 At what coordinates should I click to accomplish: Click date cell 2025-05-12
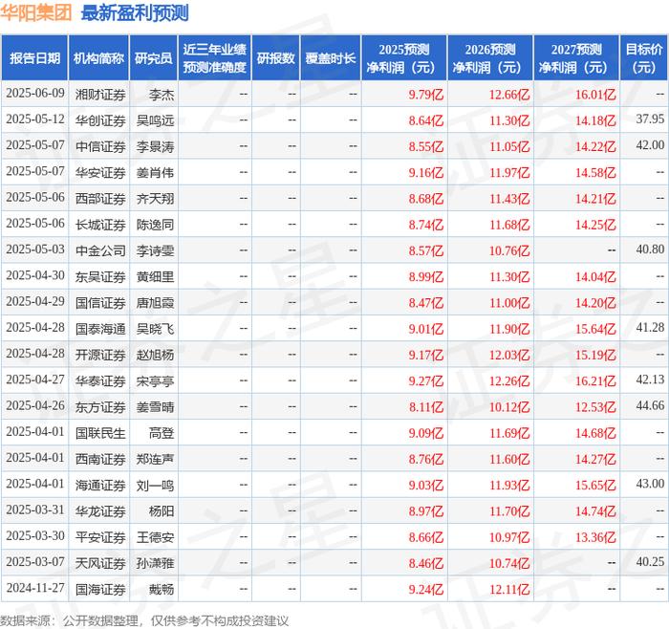(35, 119)
